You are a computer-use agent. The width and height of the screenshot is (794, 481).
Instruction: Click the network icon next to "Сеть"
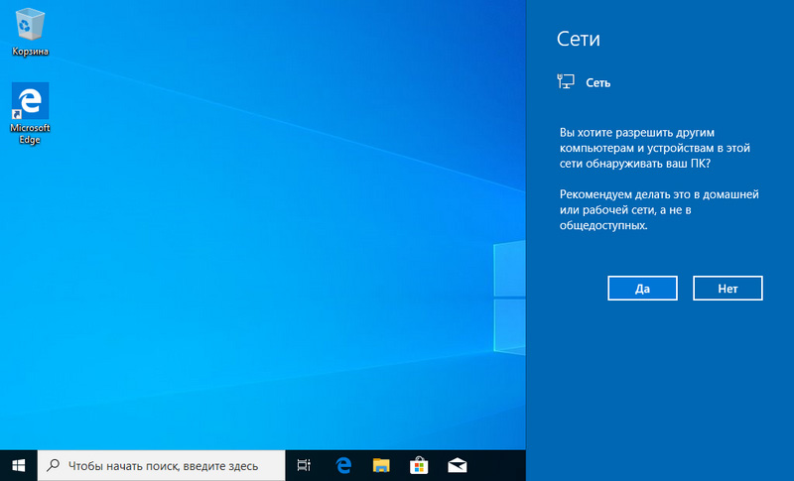pos(566,81)
